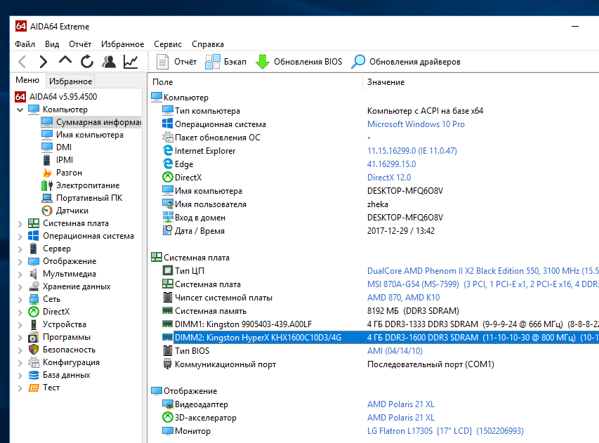Click the Refresh toolbar icon
Screen dimensions: 599x443
pyautogui.click(x=87, y=62)
